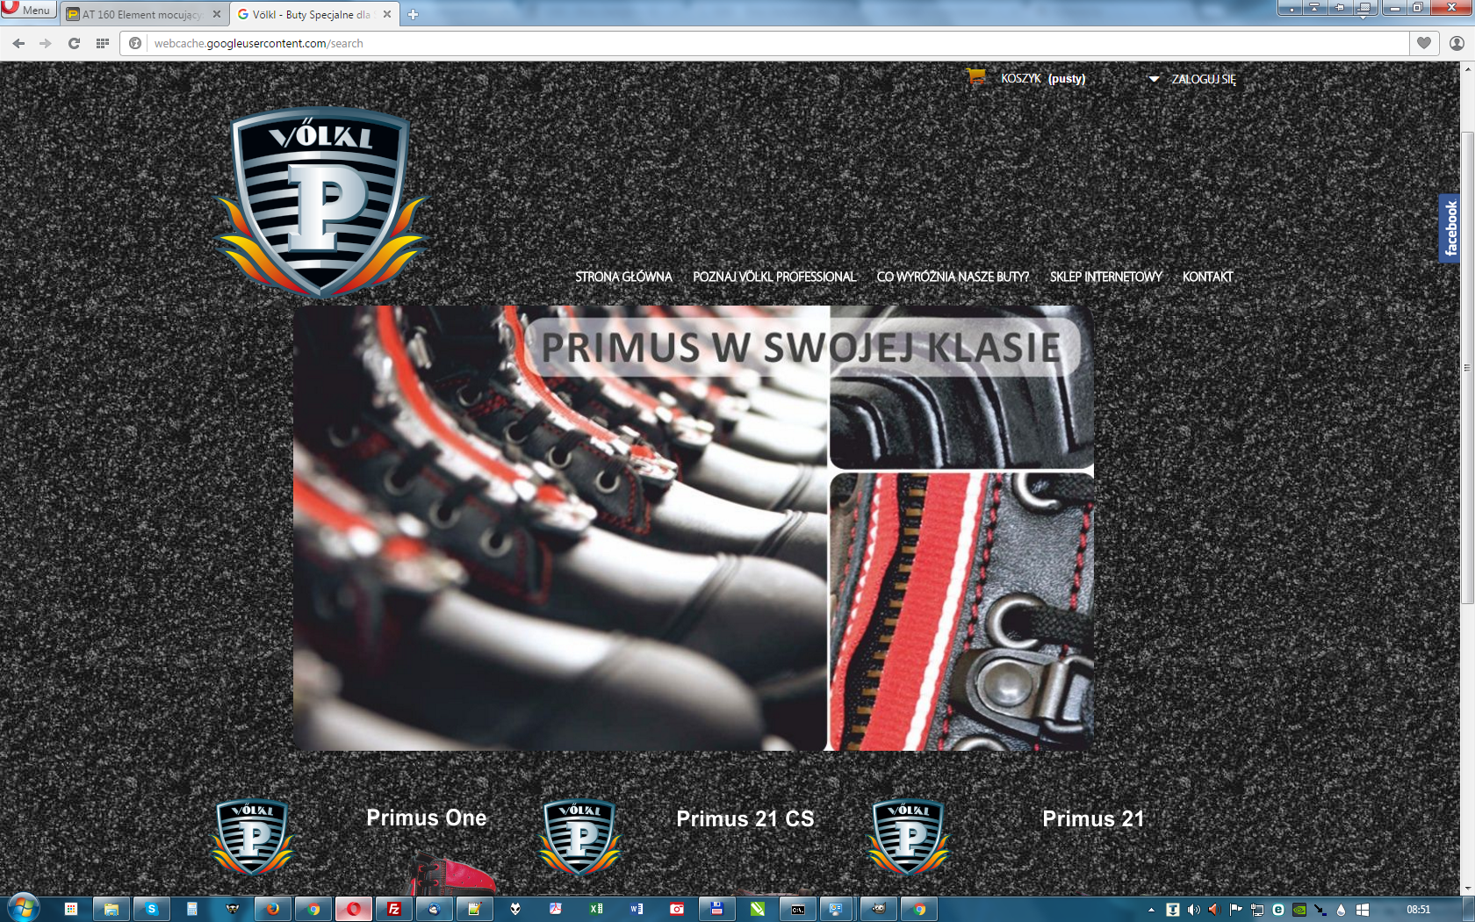The width and height of the screenshot is (1475, 922).
Task: Expand the facebook side tab
Action: coord(1450,228)
